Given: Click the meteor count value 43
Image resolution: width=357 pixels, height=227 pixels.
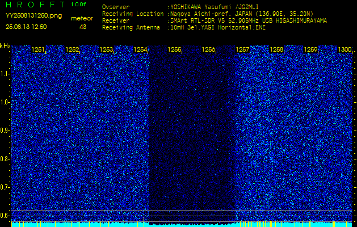Looking at the screenshot, I should click(x=83, y=27).
